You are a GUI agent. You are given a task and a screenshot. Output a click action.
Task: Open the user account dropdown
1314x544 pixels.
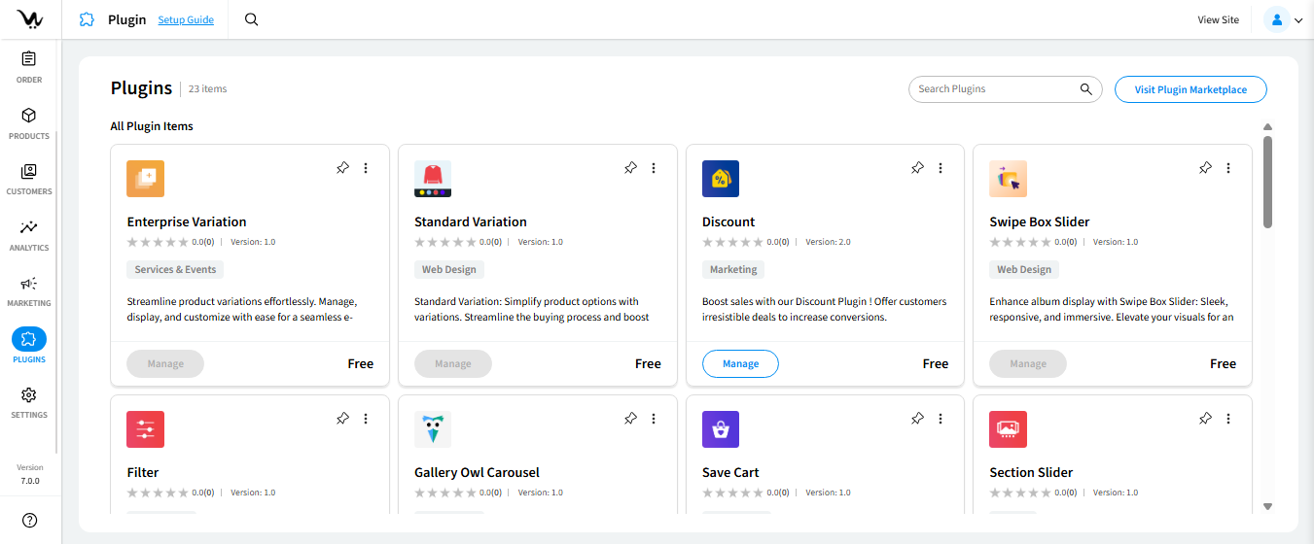tap(1283, 19)
